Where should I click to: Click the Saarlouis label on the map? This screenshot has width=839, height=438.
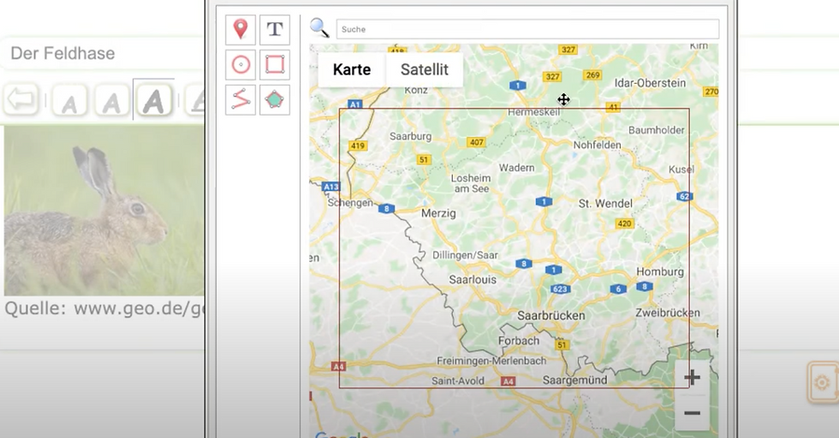(x=473, y=279)
